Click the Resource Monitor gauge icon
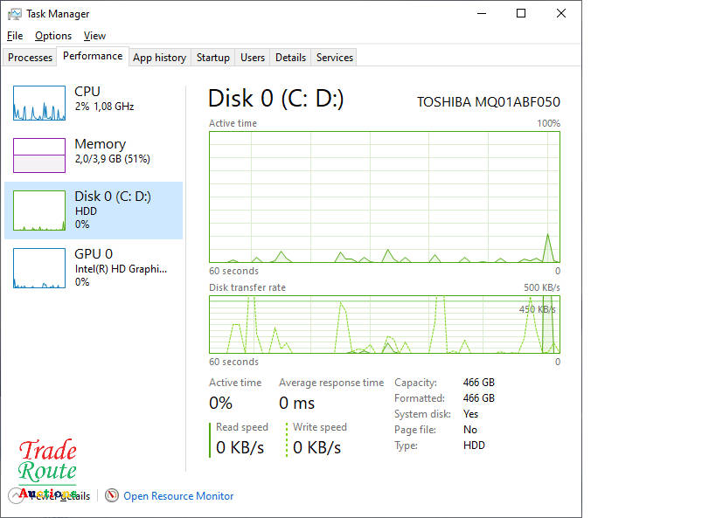 pos(112,495)
